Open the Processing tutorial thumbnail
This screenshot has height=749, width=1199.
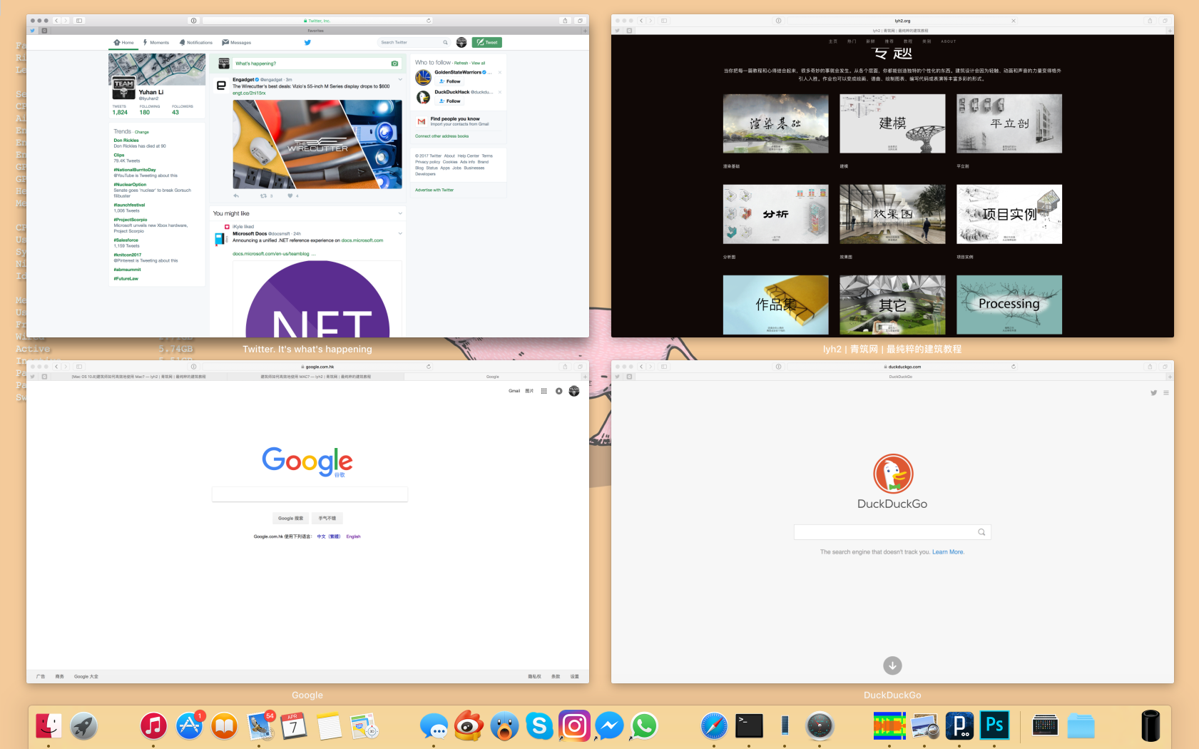click(x=1009, y=305)
